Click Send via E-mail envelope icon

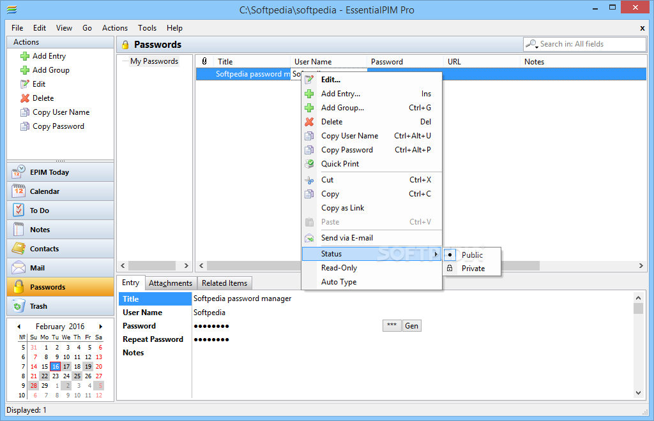(x=309, y=238)
